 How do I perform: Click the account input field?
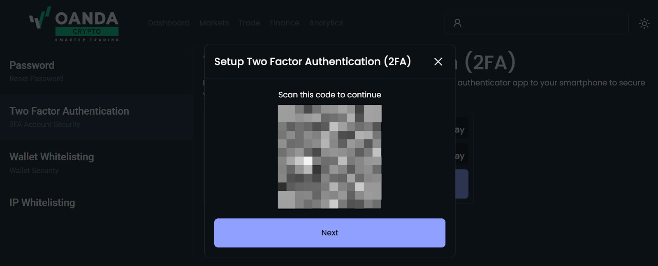pyautogui.click(x=535, y=23)
